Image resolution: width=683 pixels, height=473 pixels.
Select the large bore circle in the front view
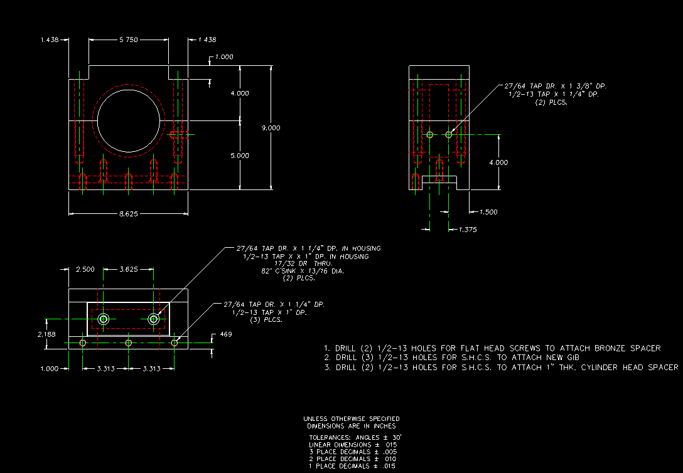tap(129, 120)
